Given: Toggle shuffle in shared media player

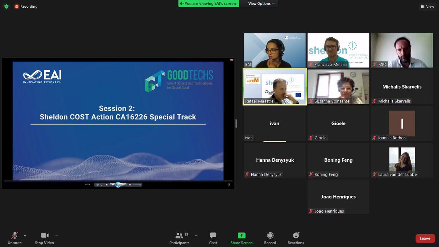Looking at the screenshot, I should pyautogui.click(x=97, y=185).
